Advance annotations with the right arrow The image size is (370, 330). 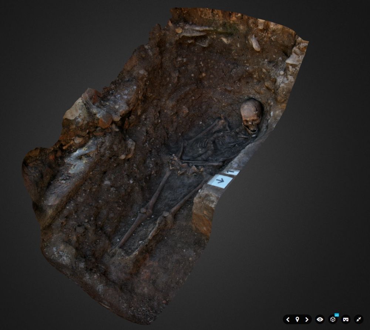[x=307, y=320]
